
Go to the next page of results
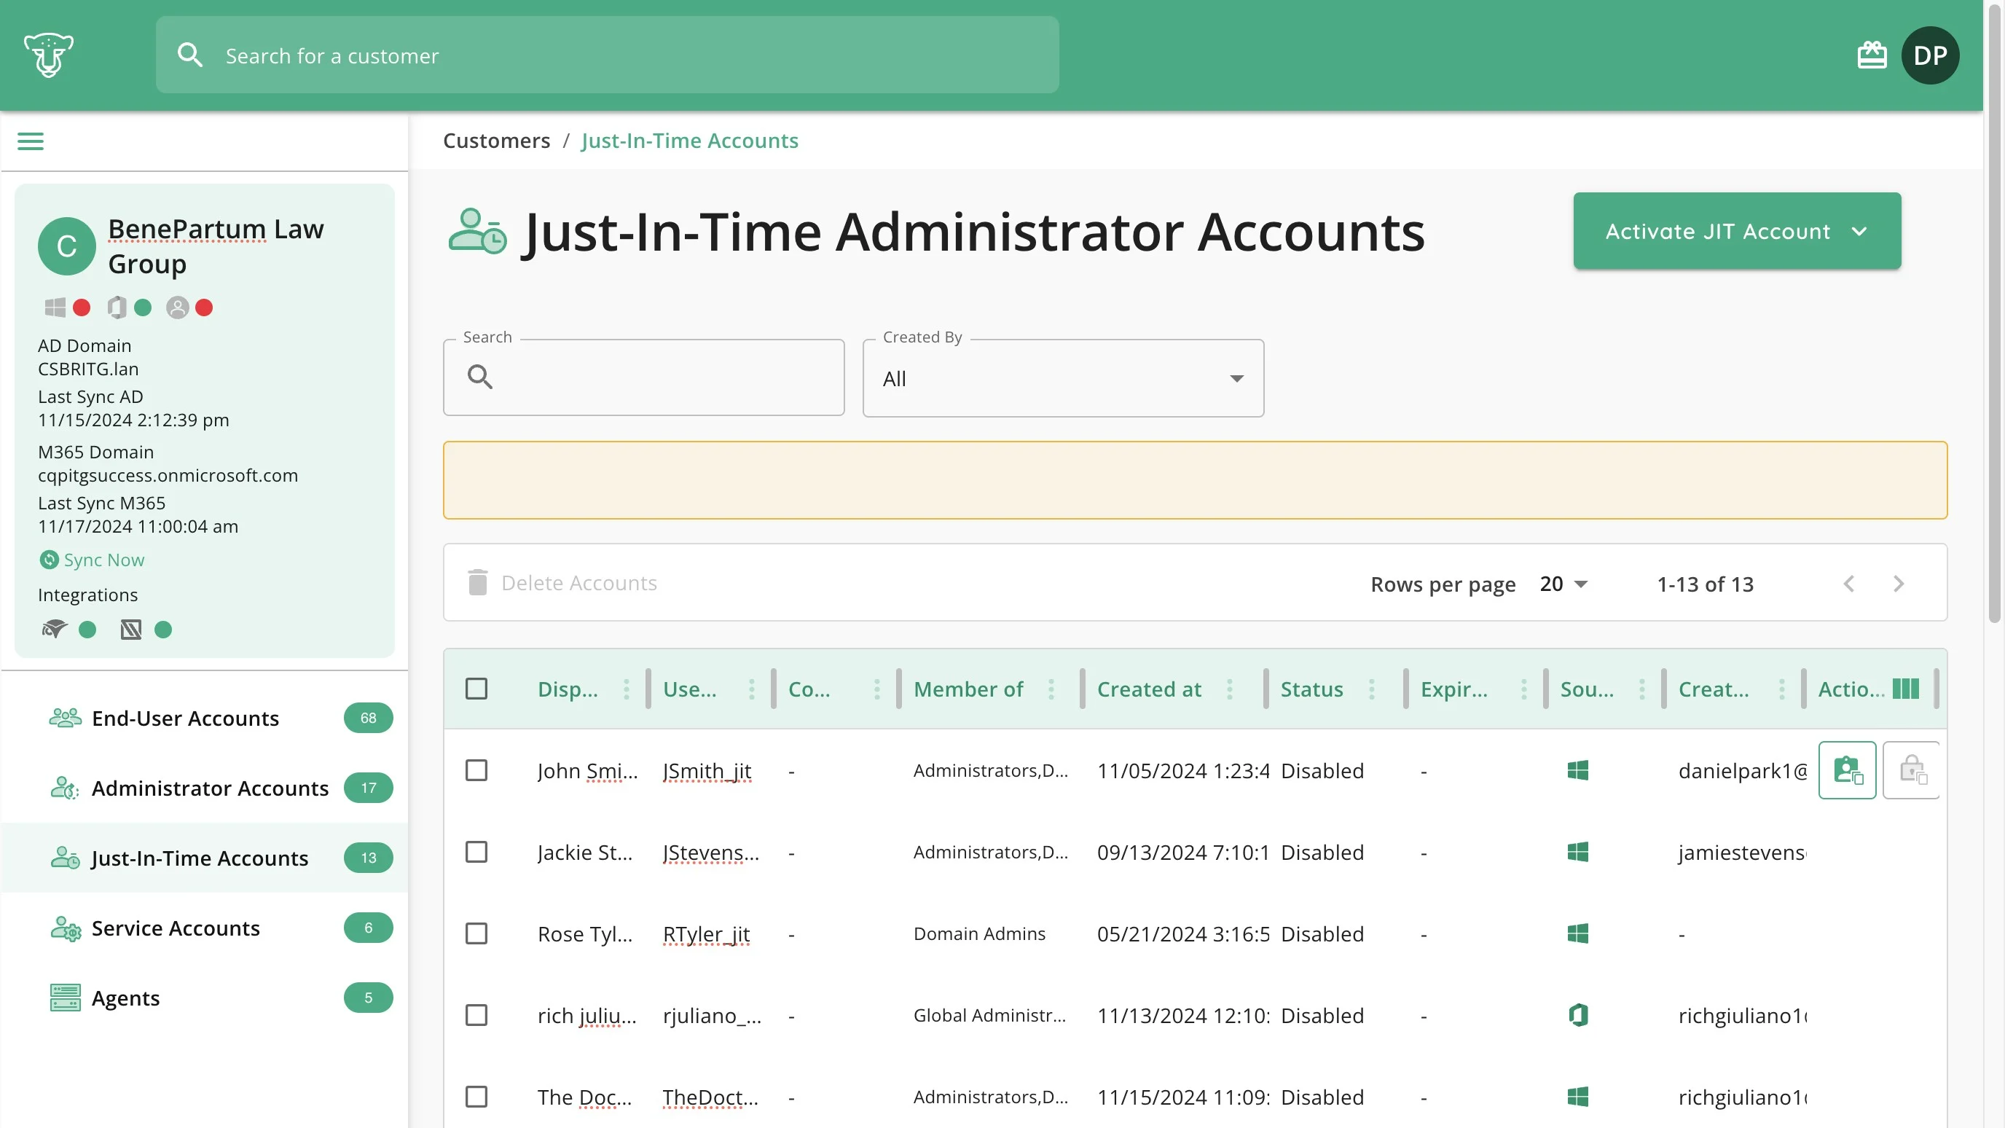click(x=1899, y=584)
